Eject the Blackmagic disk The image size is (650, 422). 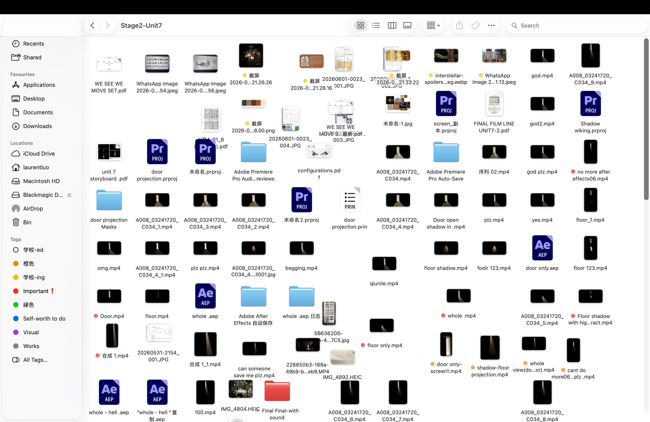(69, 195)
